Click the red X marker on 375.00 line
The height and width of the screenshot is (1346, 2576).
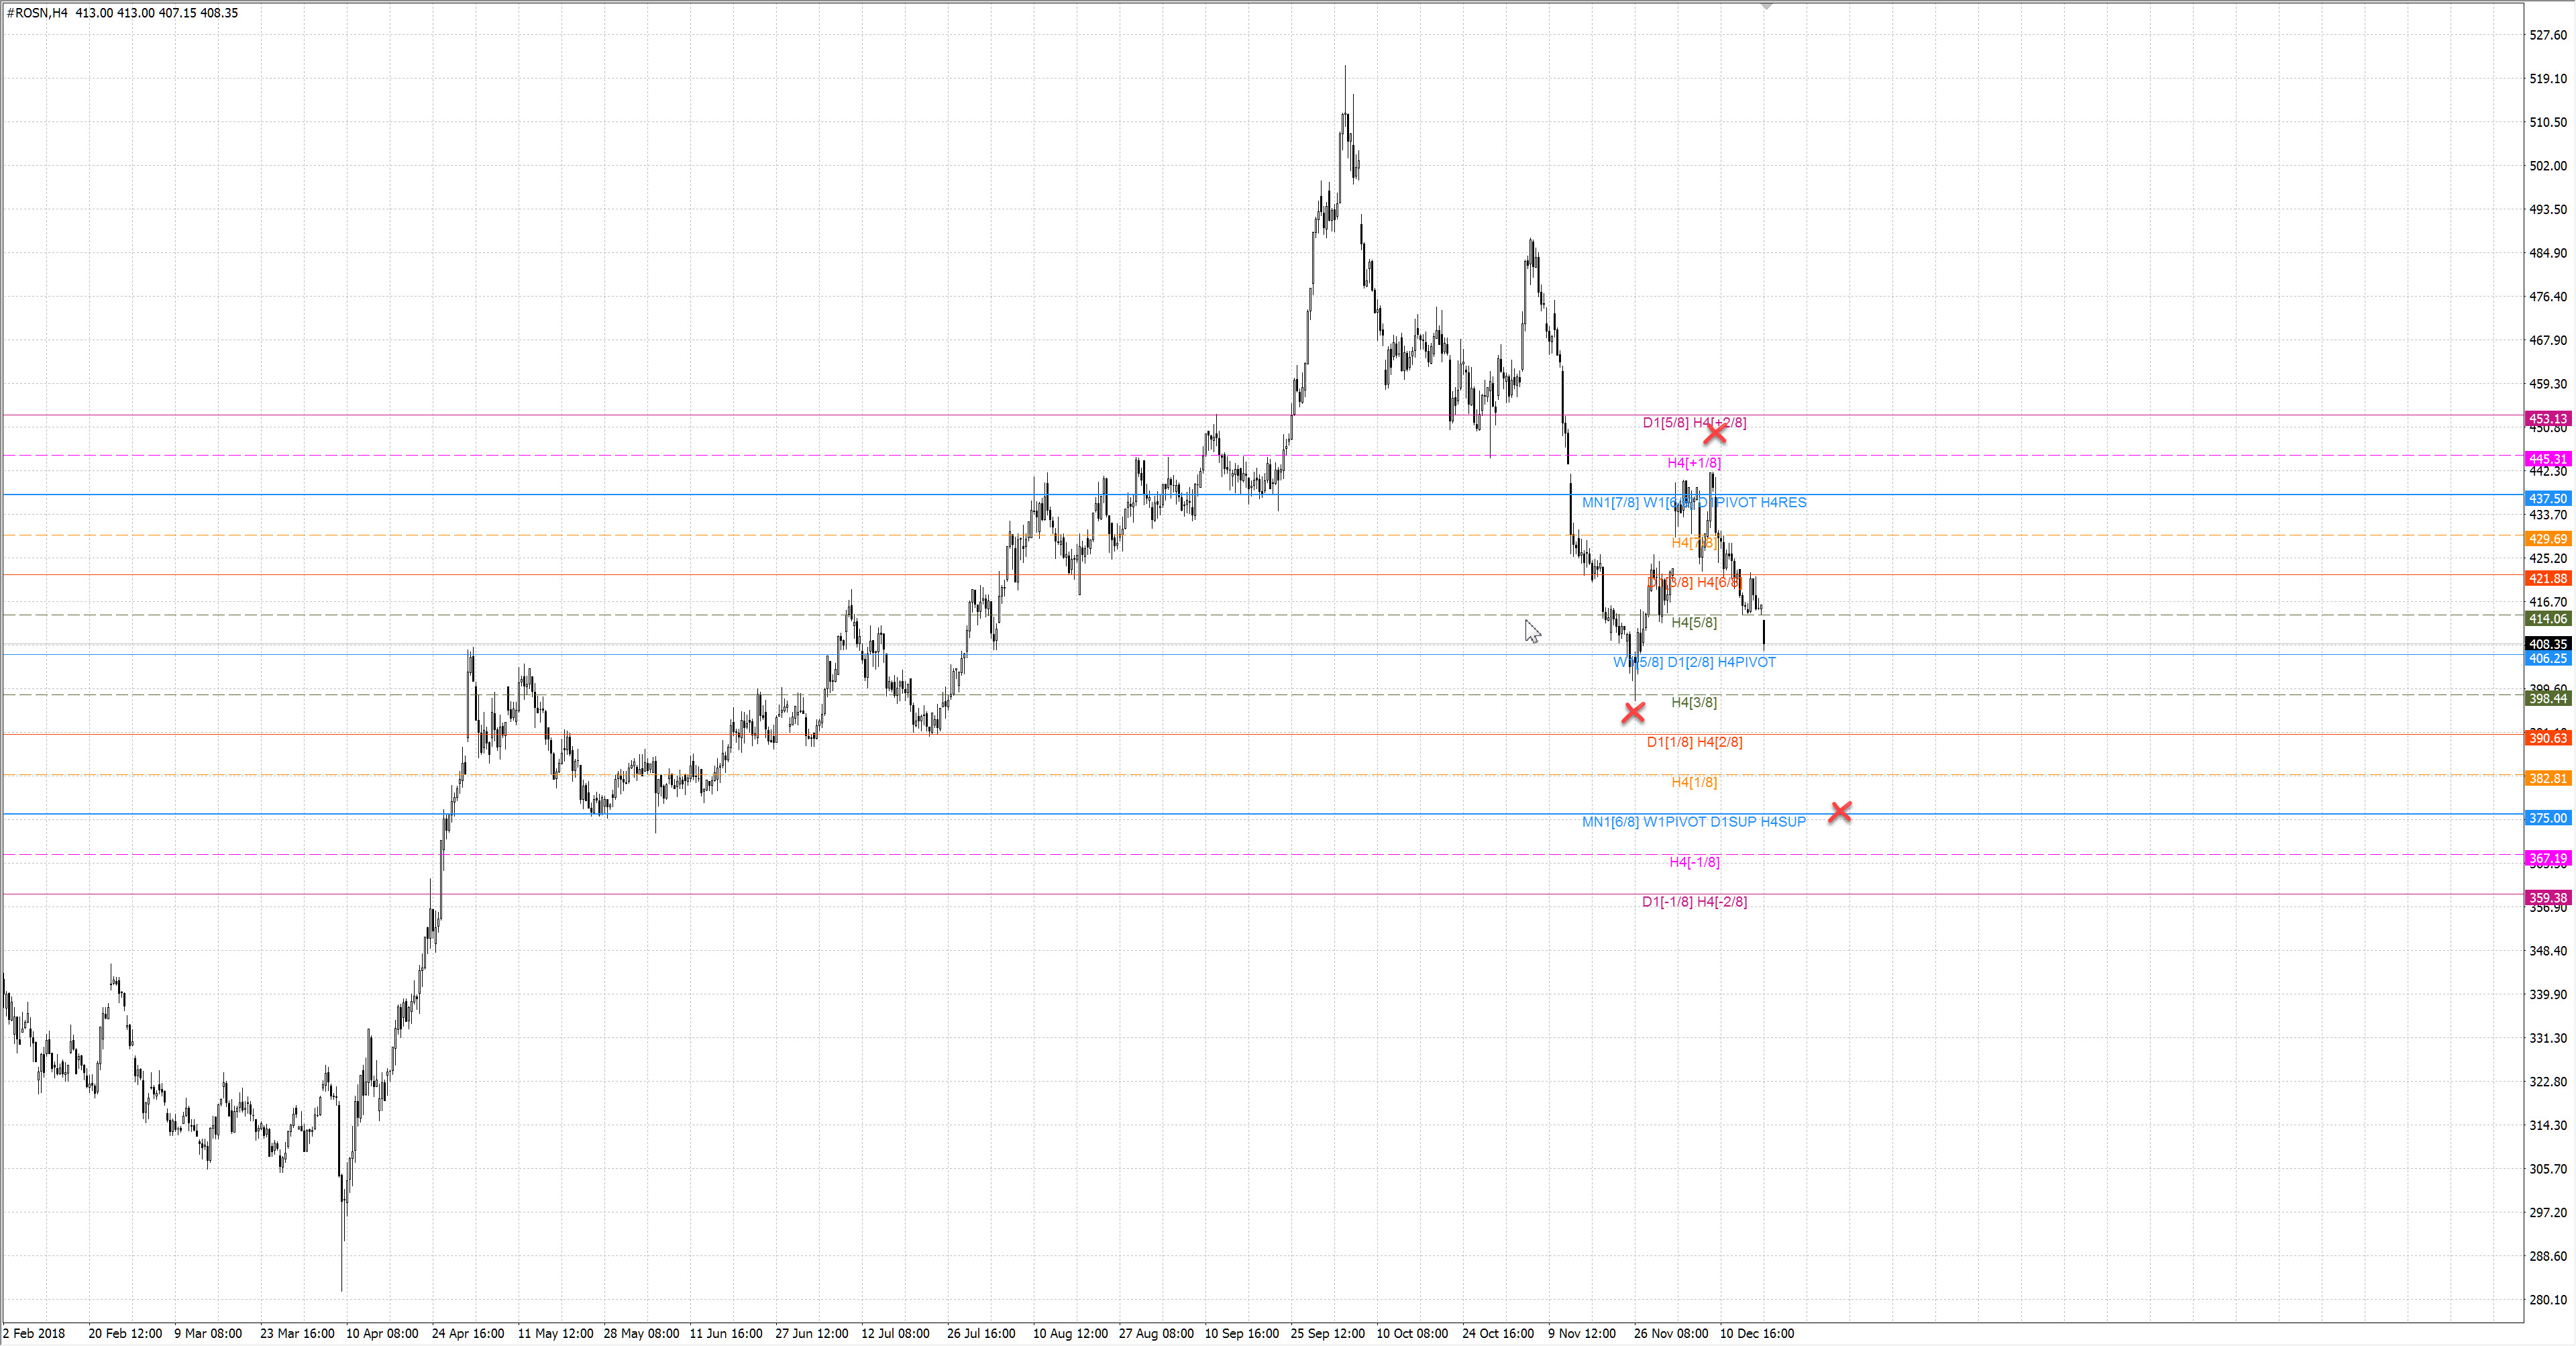point(1839,812)
